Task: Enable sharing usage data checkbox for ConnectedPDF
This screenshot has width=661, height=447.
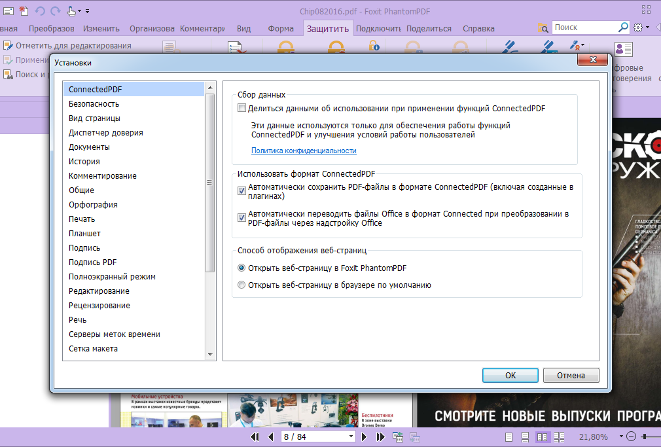Action: (241, 108)
